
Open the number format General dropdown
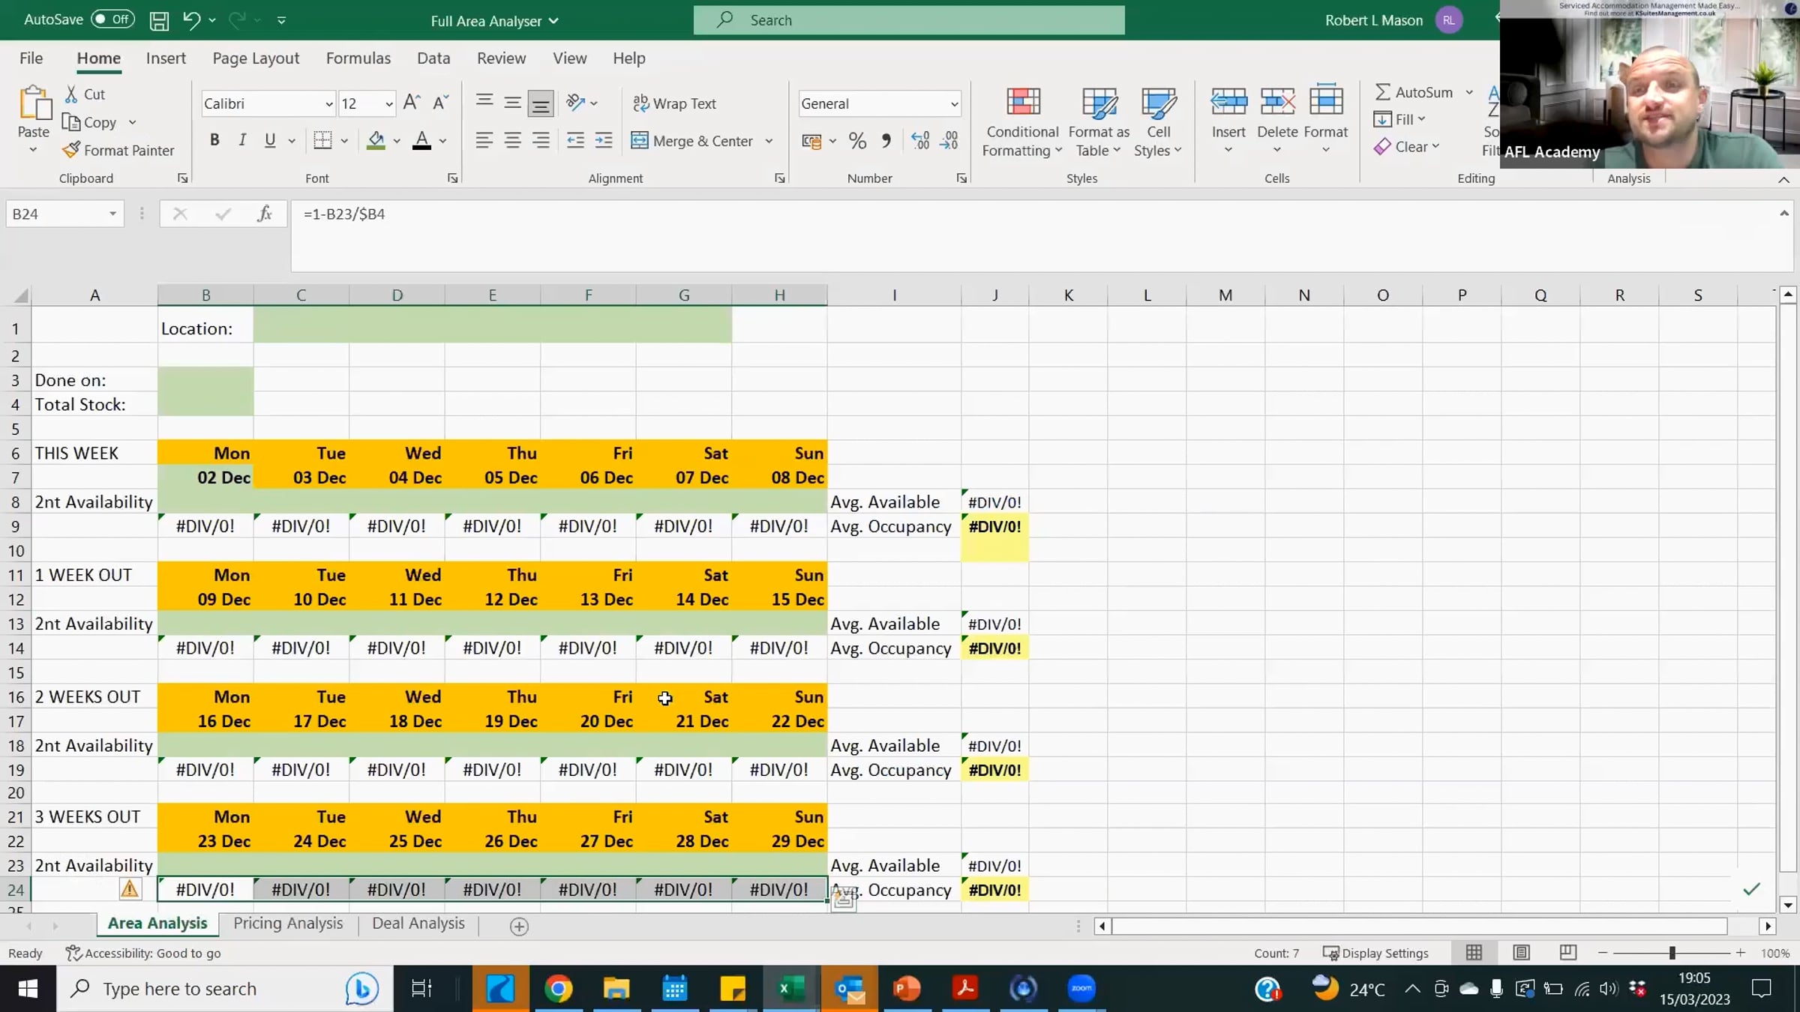tap(954, 104)
